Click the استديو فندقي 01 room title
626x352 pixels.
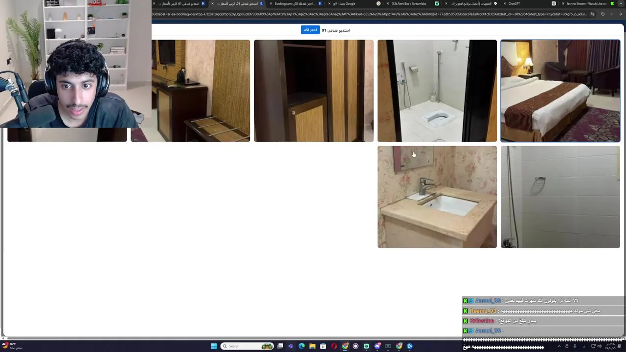click(x=335, y=30)
